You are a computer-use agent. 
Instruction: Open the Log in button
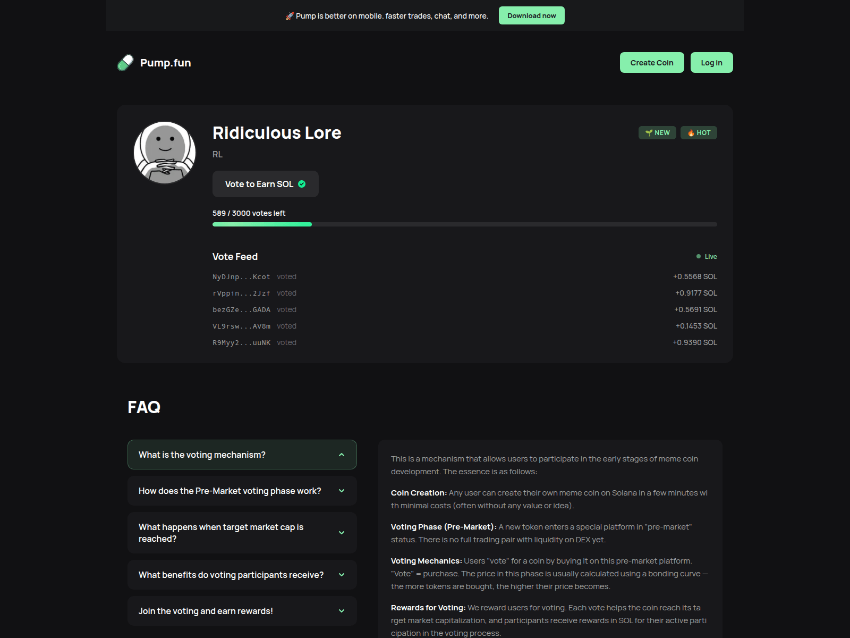pos(712,63)
